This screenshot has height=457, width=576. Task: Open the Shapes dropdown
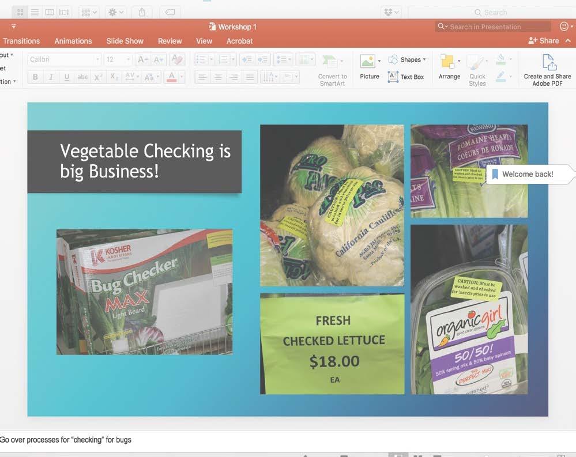(x=407, y=59)
